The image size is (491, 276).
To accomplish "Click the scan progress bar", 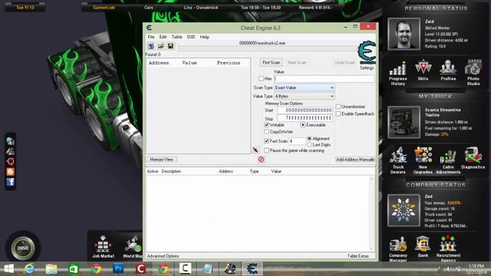I will click(268, 48).
